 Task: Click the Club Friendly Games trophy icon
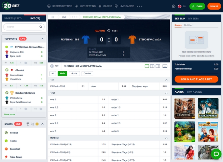click(12, 93)
